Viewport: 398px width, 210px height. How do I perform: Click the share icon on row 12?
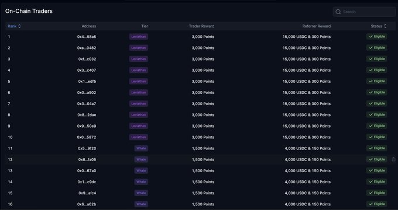[393, 159]
